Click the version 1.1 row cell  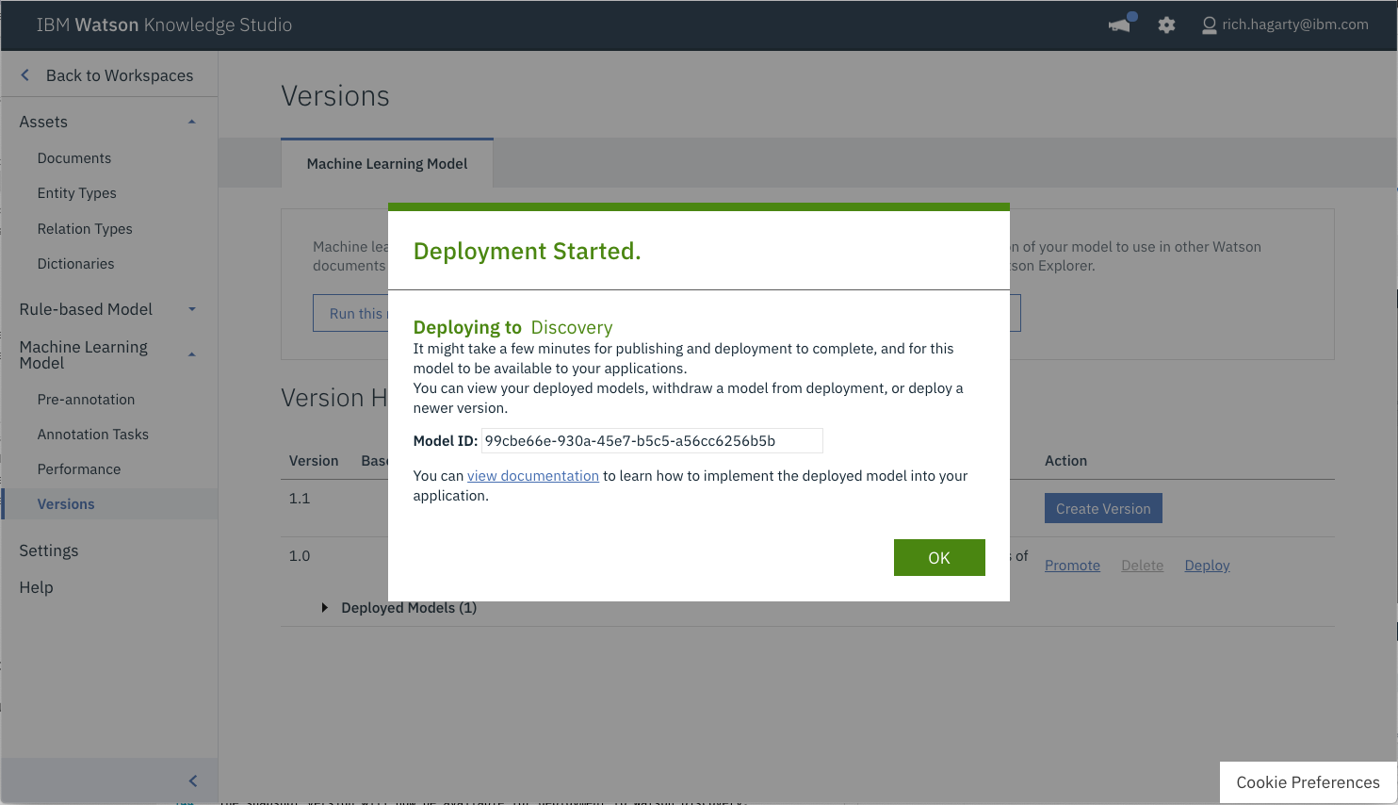tap(300, 499)
